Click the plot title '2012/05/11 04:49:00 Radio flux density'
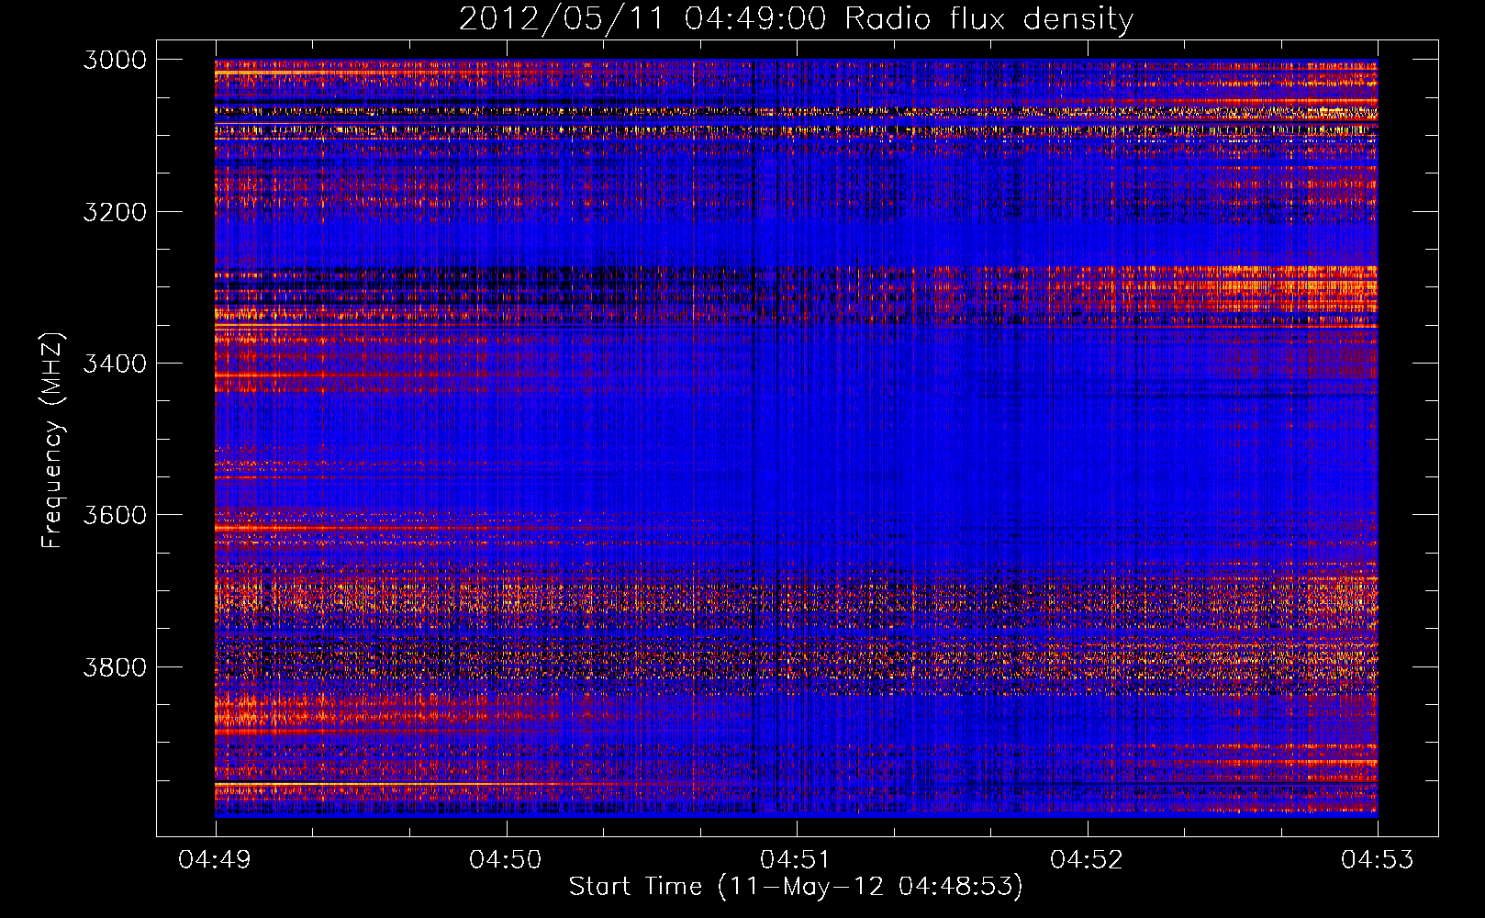The image size is (1485, 918). tap(796, 19)
